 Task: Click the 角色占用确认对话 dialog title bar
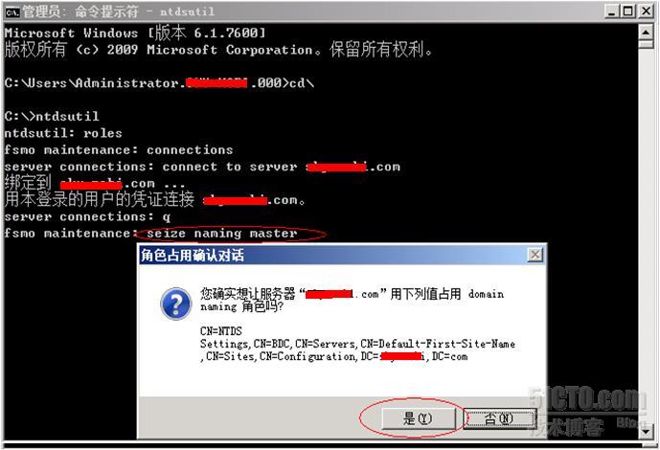click(x=332, y=255)
